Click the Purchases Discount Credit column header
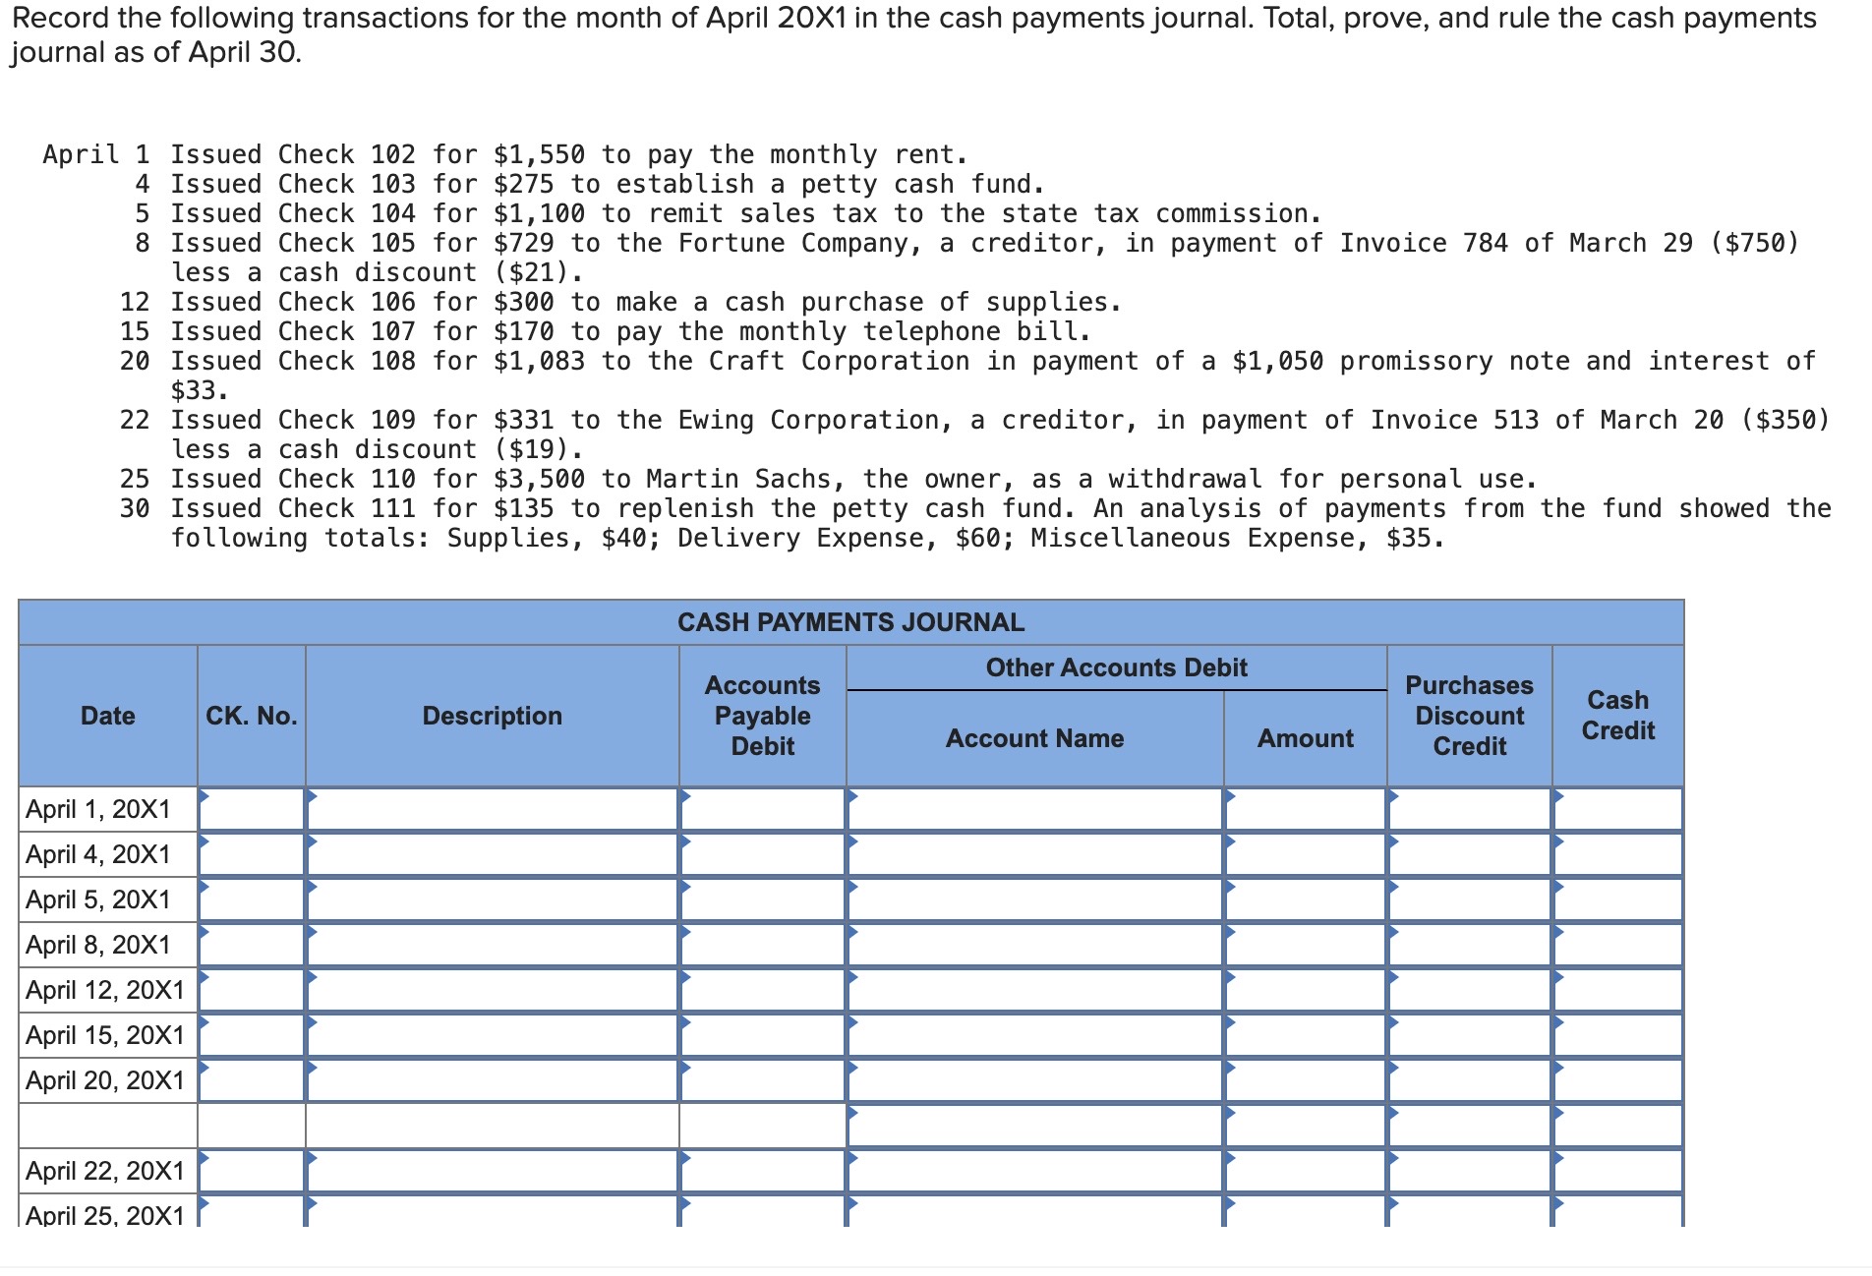 (x=1469, y=716)
